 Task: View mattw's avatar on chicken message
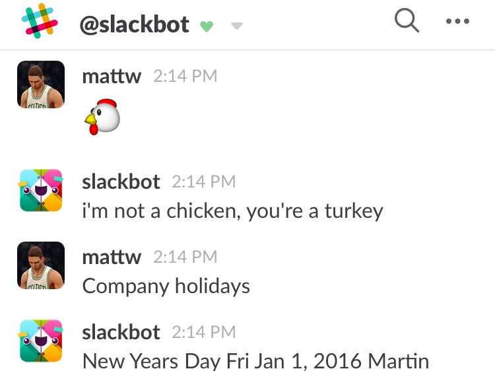(x=41, y=84)
